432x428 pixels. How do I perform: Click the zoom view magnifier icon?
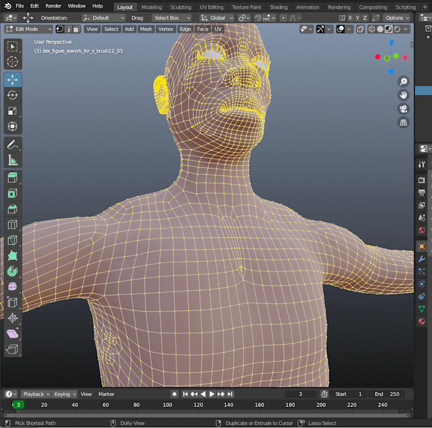click(403, 81)
